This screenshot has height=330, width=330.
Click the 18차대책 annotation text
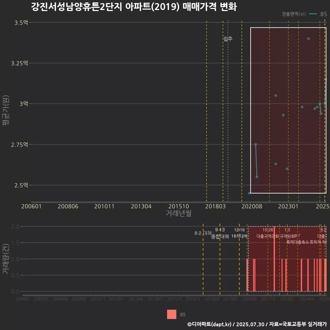pyautogui.click(x=239, y=236)
